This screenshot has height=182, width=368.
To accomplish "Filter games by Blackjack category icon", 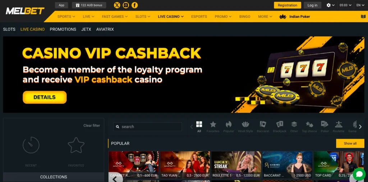I will 280,127.
